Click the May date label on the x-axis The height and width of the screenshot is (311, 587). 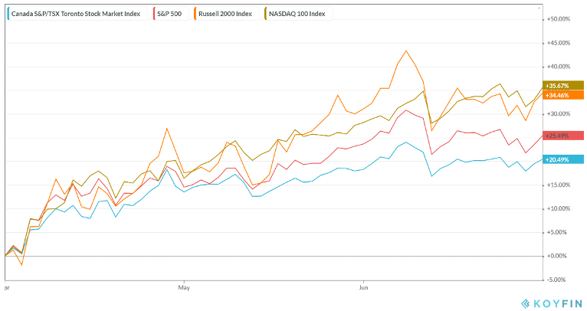pos(184,287)
